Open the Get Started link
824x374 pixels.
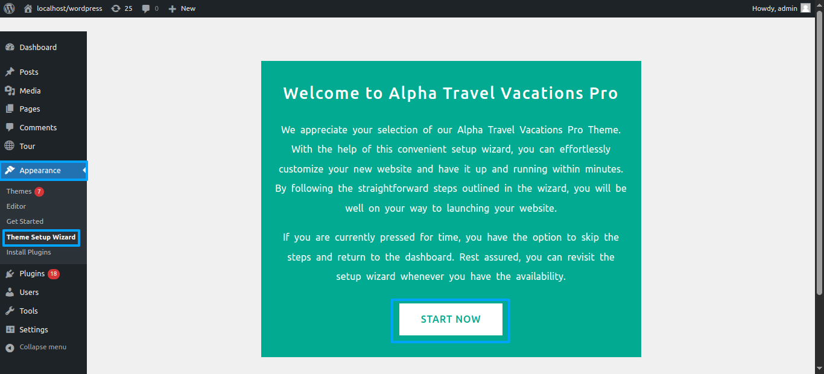click(x=25, y=221)
